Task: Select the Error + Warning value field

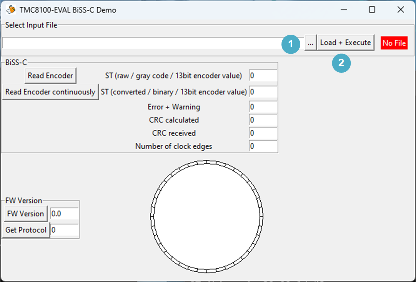Action: (263, 107)
